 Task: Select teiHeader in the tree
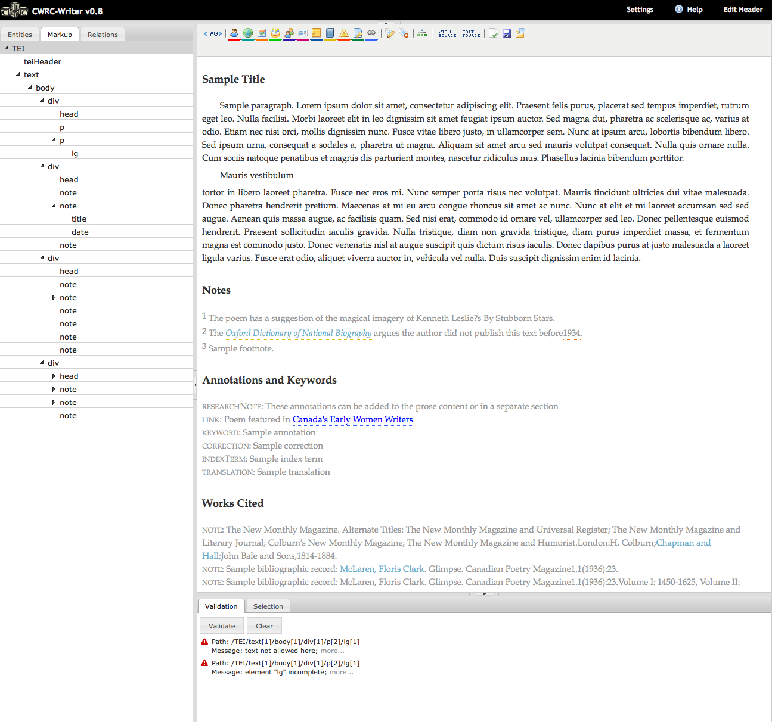[x=42, y=61]
